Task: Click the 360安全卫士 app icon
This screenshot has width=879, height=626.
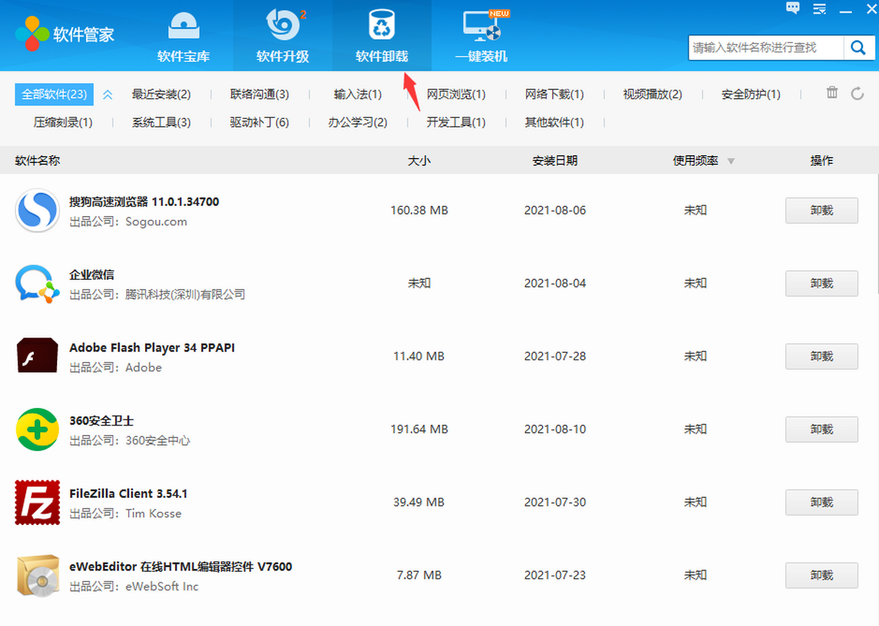Action: 37,429
